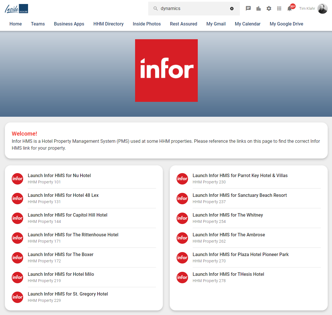Click the Infor icon beside Capitol Hill Hotel

click(17, 218)
